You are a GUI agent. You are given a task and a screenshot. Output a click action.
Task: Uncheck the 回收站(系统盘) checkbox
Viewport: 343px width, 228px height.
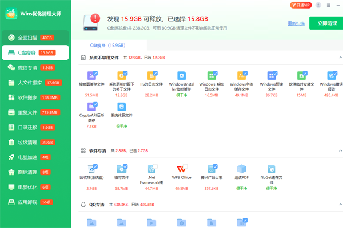[x=95, y=166]
